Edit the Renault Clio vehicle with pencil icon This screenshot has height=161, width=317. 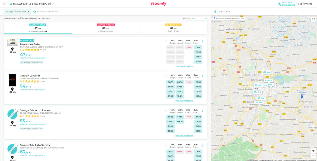click(53, 4)
